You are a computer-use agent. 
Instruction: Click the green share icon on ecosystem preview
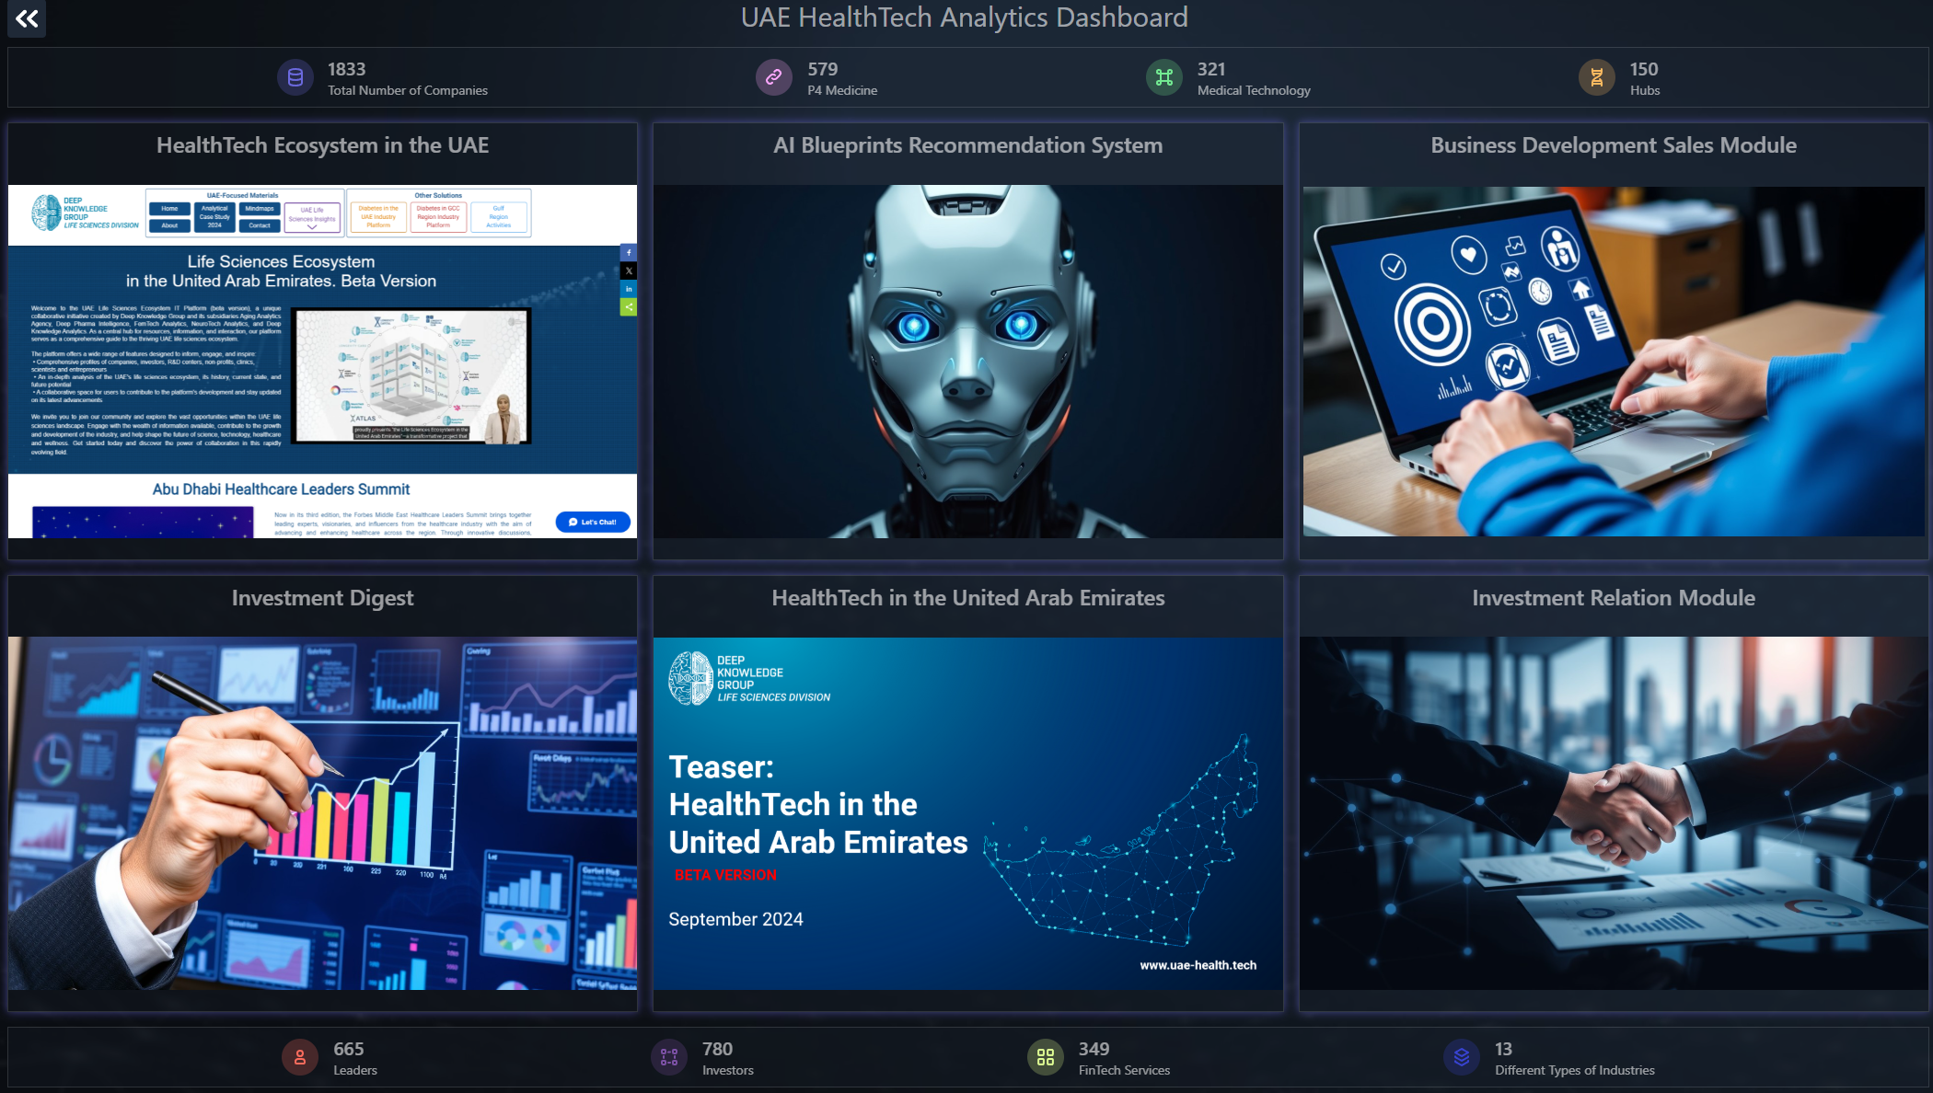(629, 307)
